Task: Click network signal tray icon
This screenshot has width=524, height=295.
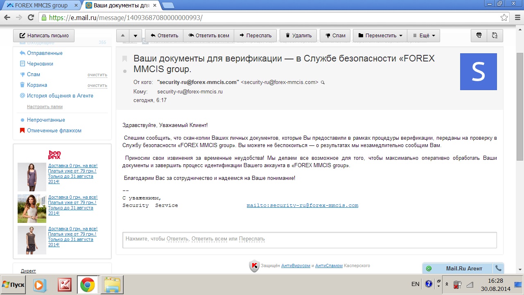Action: [470, 284]
